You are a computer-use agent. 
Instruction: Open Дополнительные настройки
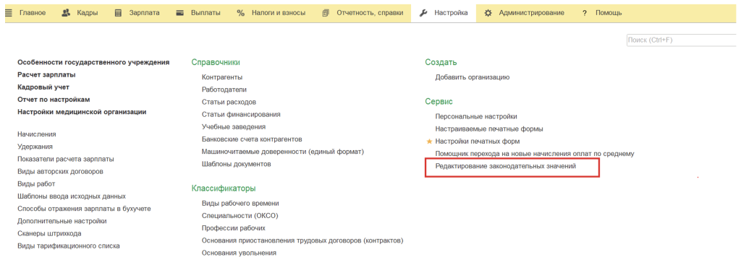(62, 221)
